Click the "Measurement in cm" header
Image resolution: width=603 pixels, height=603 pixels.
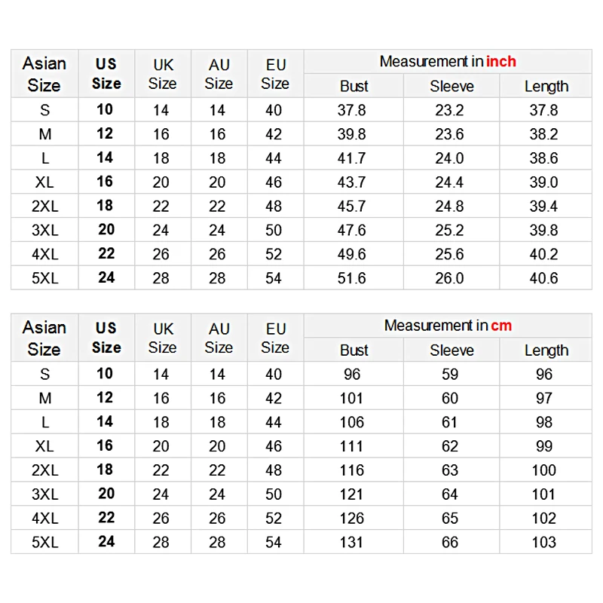click(x=448, y=326)
